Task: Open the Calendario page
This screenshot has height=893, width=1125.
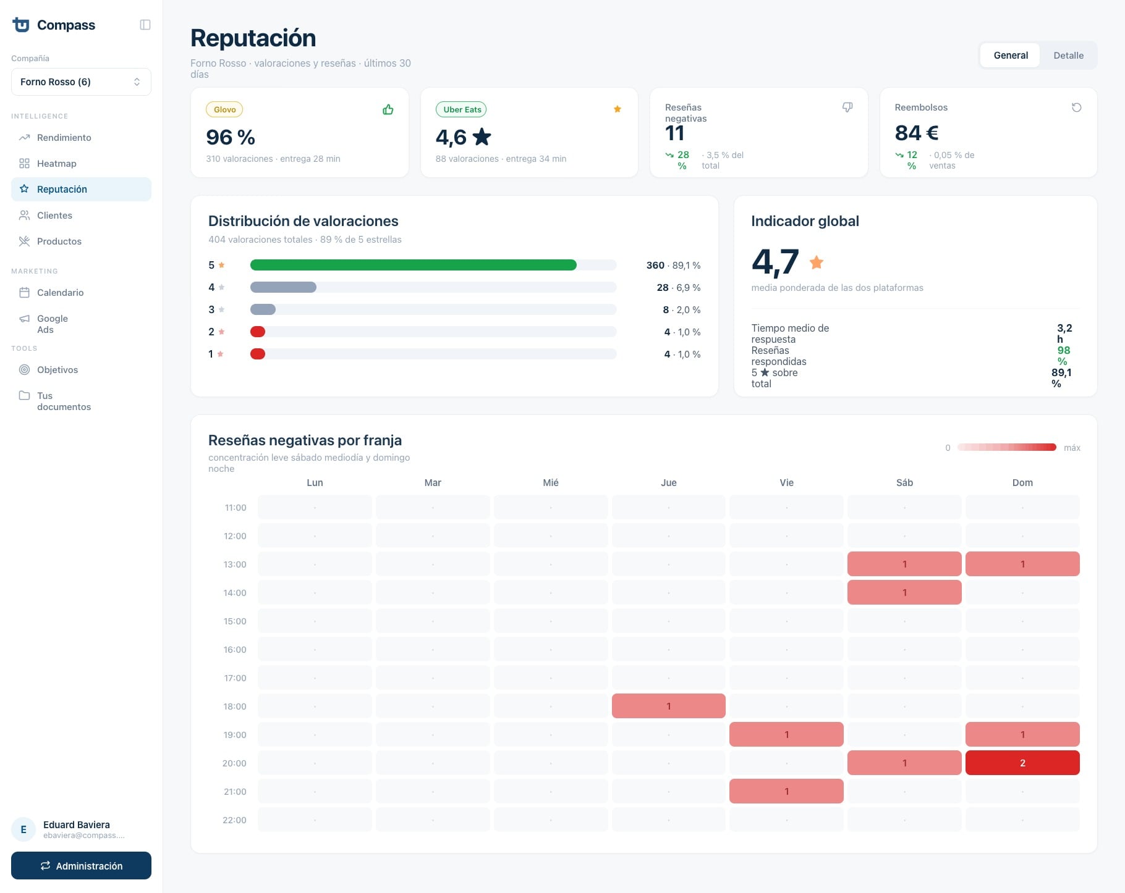Action: click(81, 293)
